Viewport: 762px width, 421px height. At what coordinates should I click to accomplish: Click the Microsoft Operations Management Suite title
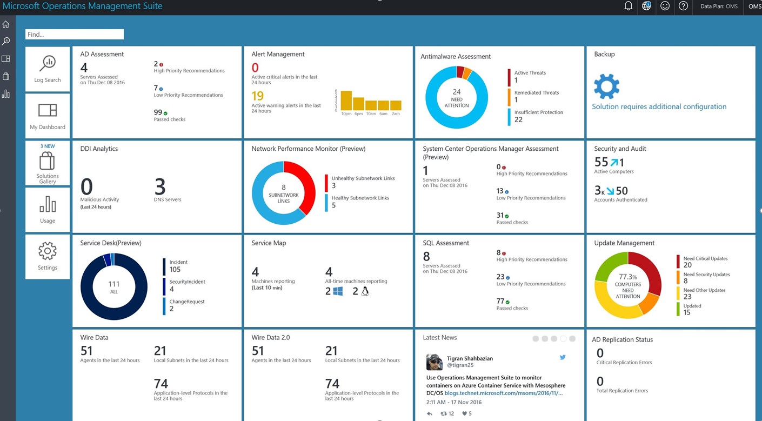tap(83, 6)
